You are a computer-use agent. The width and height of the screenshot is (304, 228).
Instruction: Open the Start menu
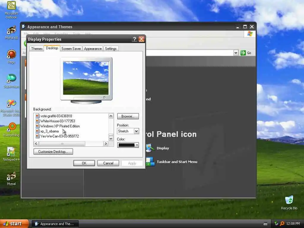[14, 224]
